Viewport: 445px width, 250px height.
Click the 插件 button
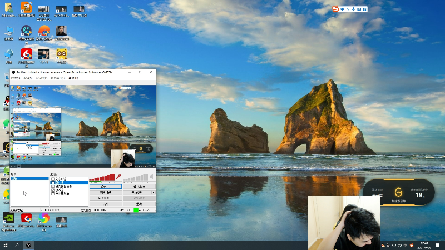coord(106,204)
